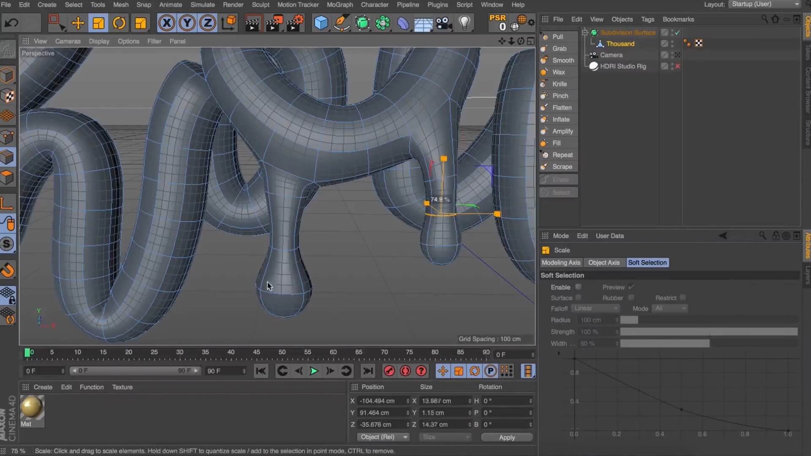Click the Strength slider bar
811x456 pixels.
pos(708,332)
